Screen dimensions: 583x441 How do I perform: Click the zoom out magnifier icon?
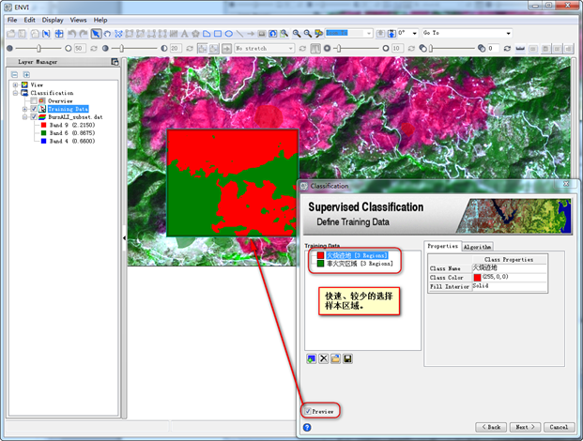coord(308,34)
